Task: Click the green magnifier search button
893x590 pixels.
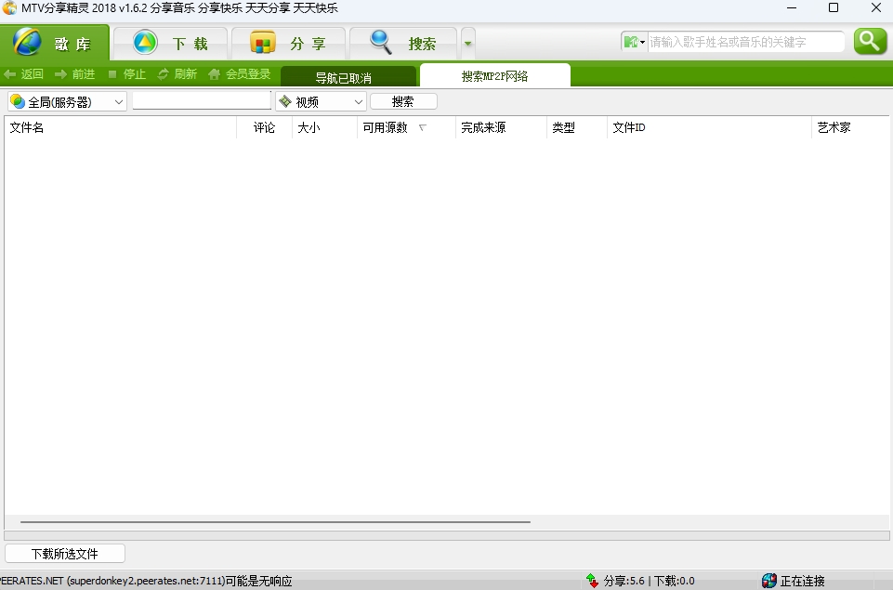Action: (x=870, y=42)
